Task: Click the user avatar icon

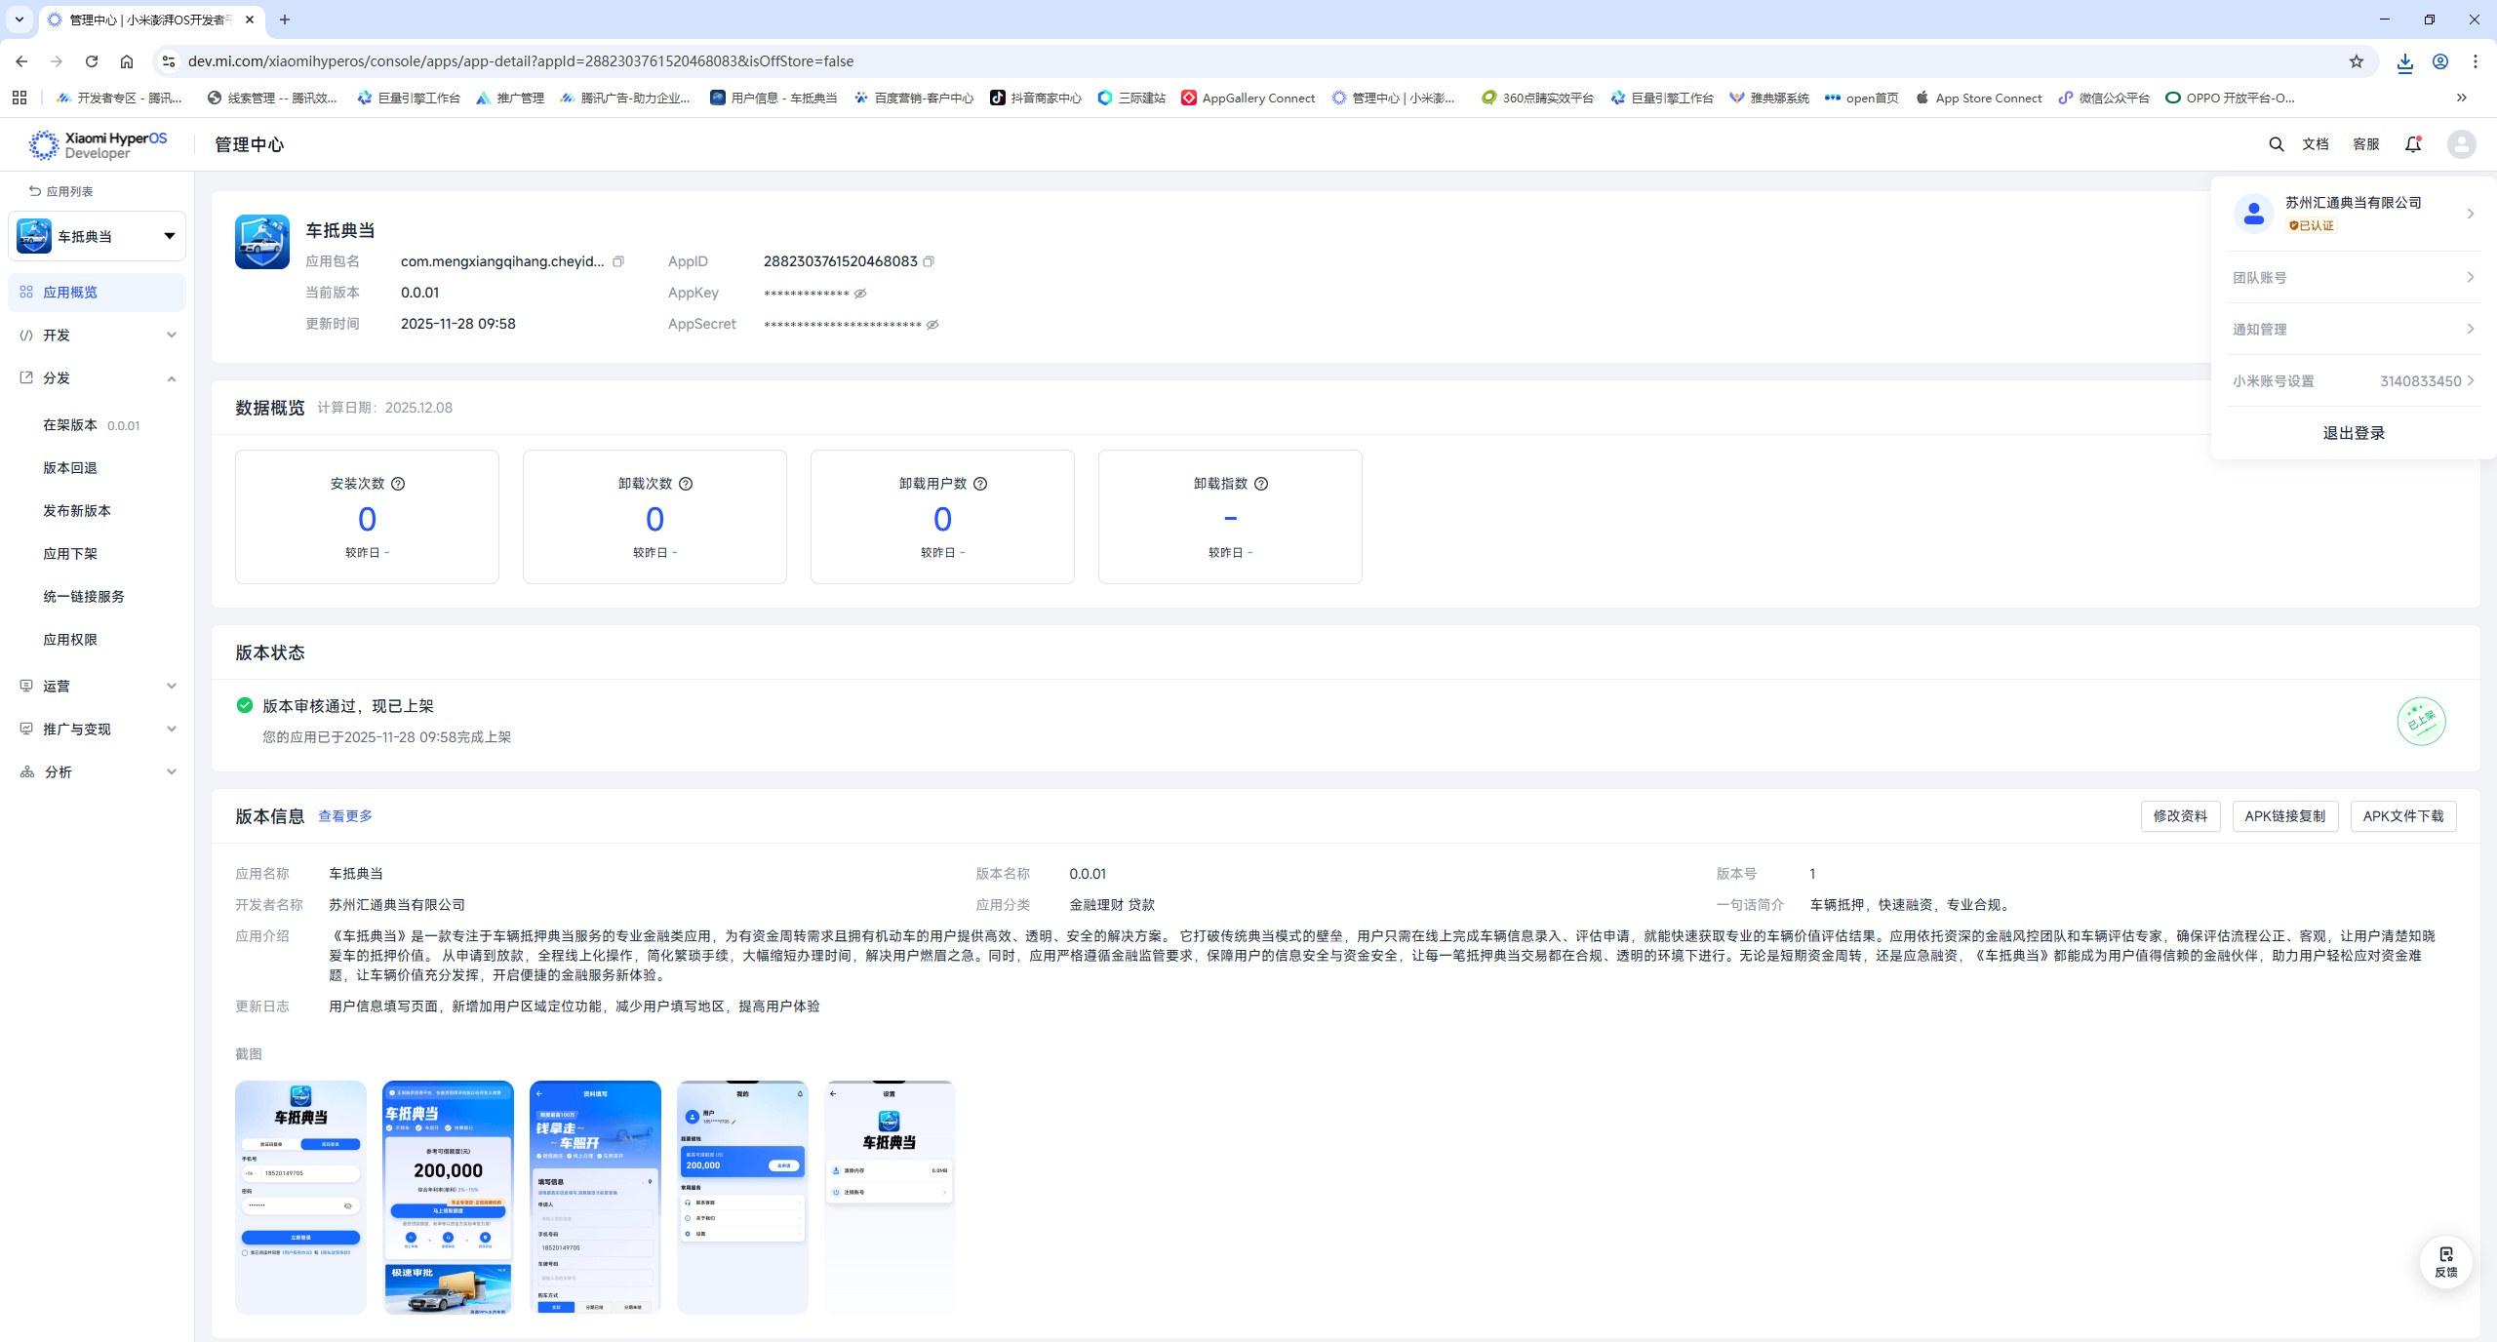Action: click(2461, 144)
